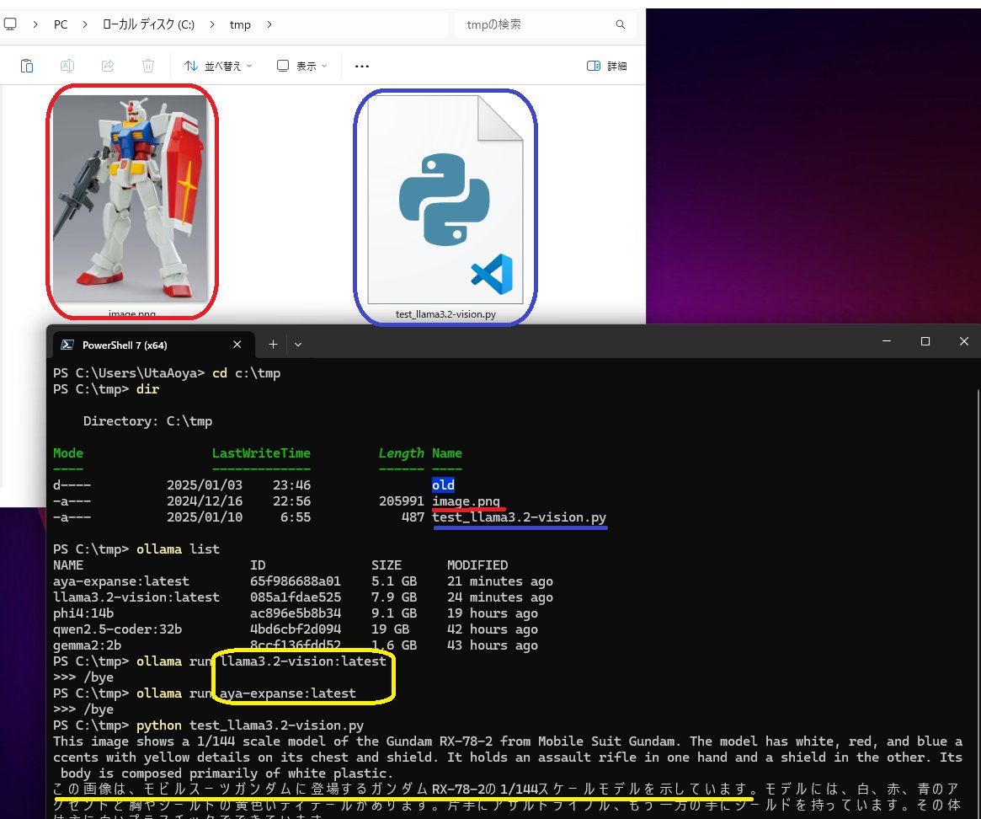This screenshot has height=819, width=981.
Task: Click image.png in the dir listing
Action: pos(467,500)
